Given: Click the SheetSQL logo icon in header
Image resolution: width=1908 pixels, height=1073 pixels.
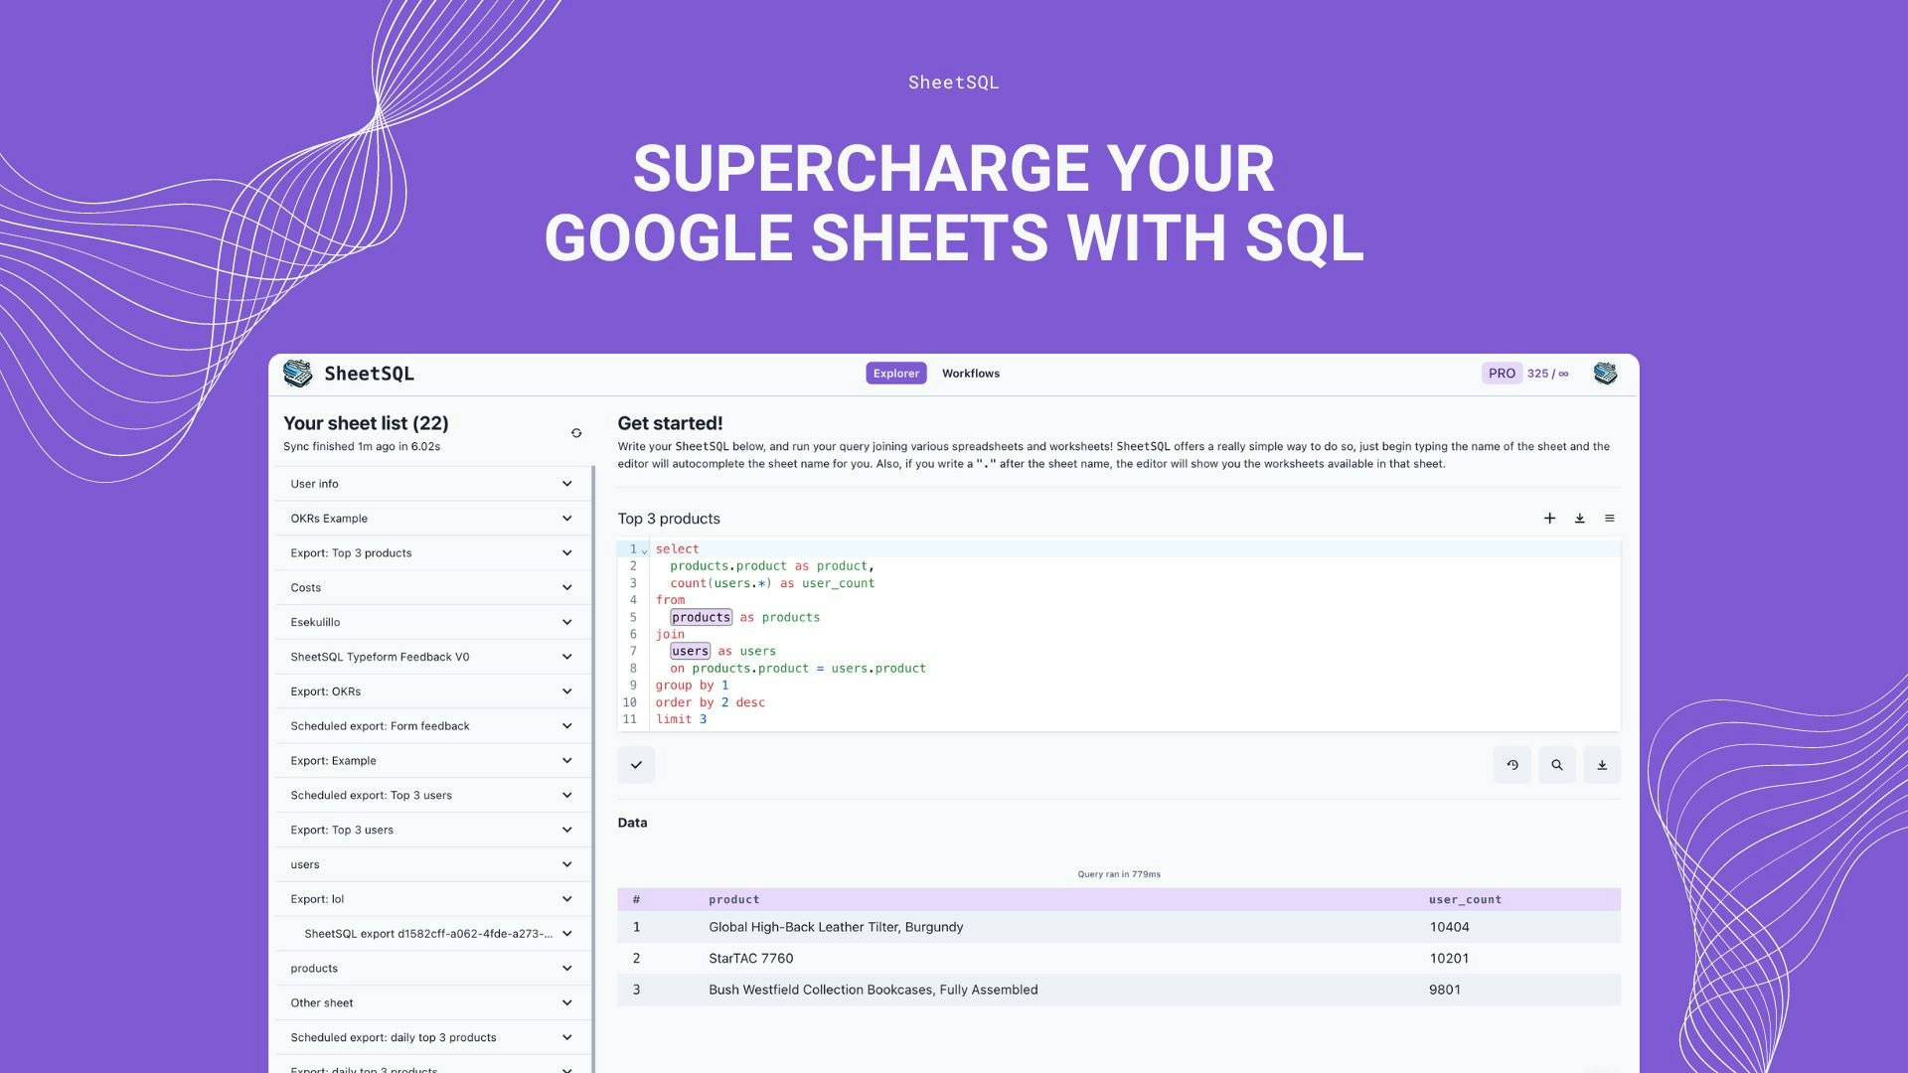Looking at the screenshot, I should pyautogui.click(x=297, y=374).
